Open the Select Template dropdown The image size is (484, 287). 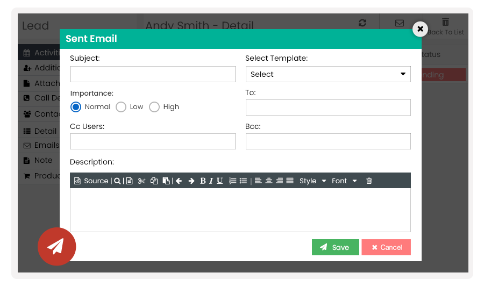328,74
